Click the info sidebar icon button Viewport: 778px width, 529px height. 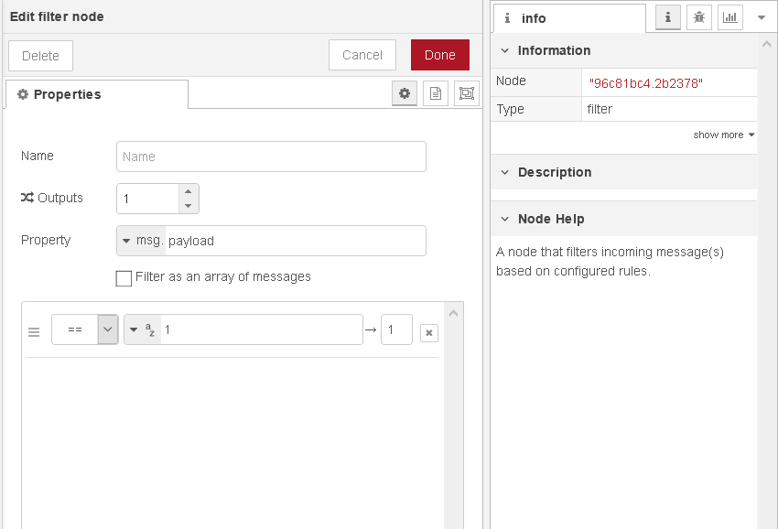point(668,17)
